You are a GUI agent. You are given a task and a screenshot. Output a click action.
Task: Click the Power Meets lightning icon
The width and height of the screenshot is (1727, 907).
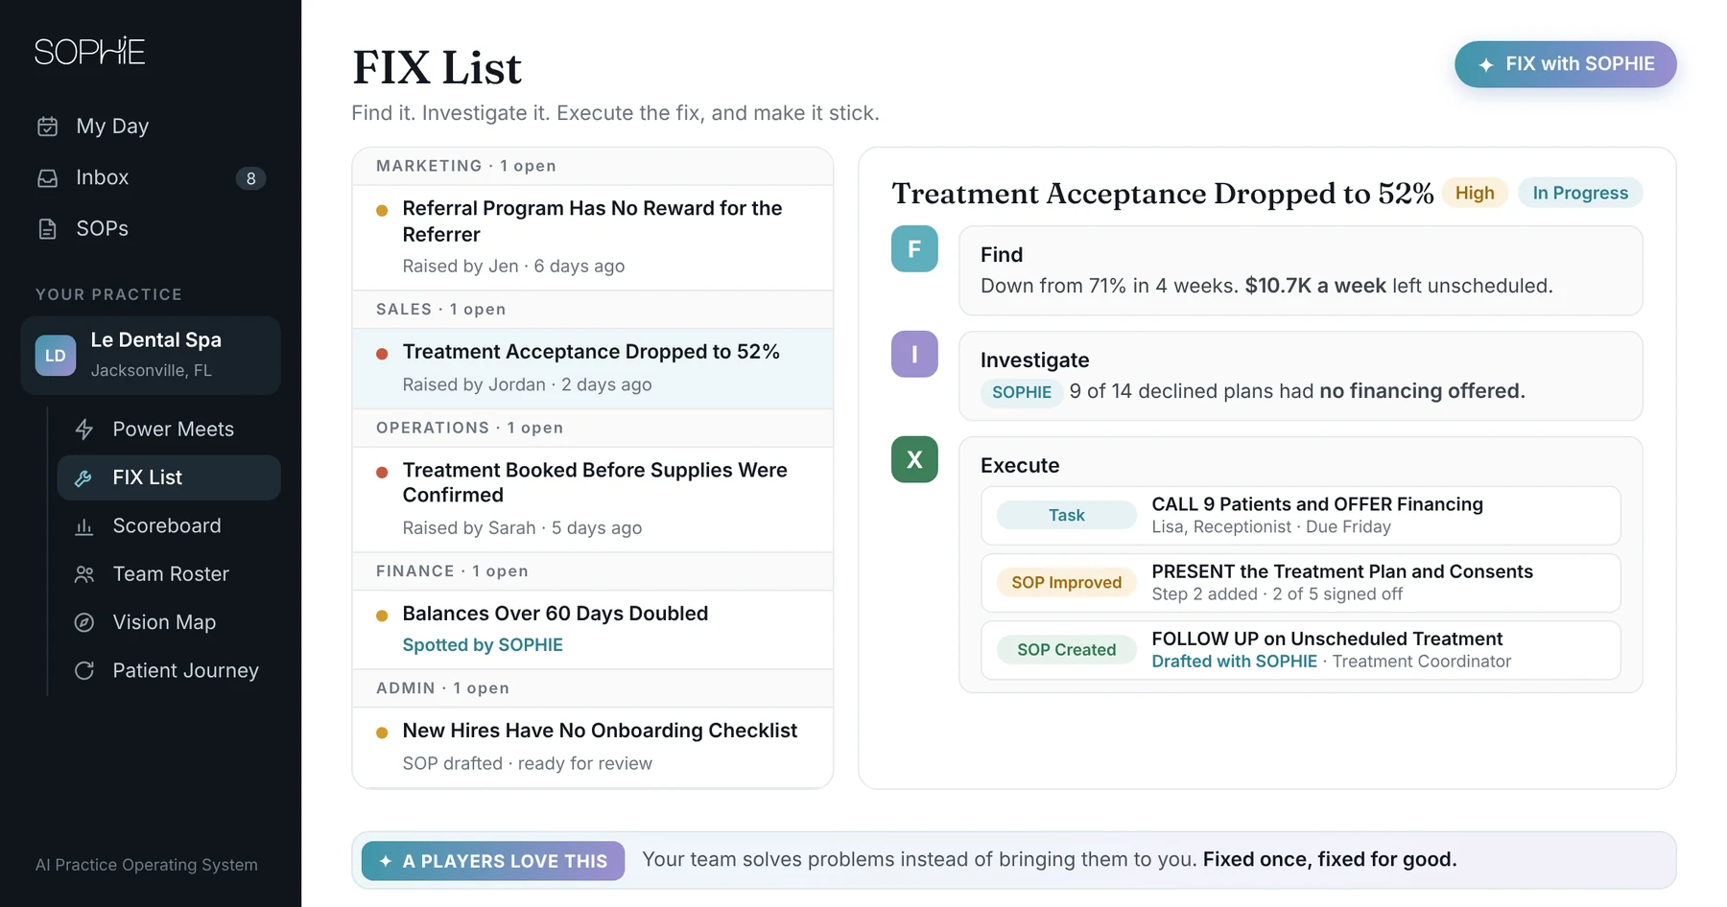(x=84, y=430)
